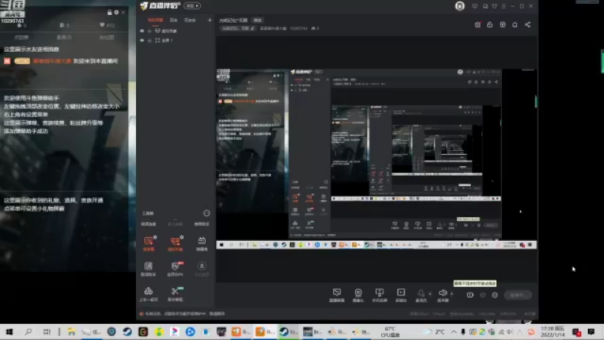Open the Windows notification center icon
This screenshot has width=604, height=340.
pos(591,332)
